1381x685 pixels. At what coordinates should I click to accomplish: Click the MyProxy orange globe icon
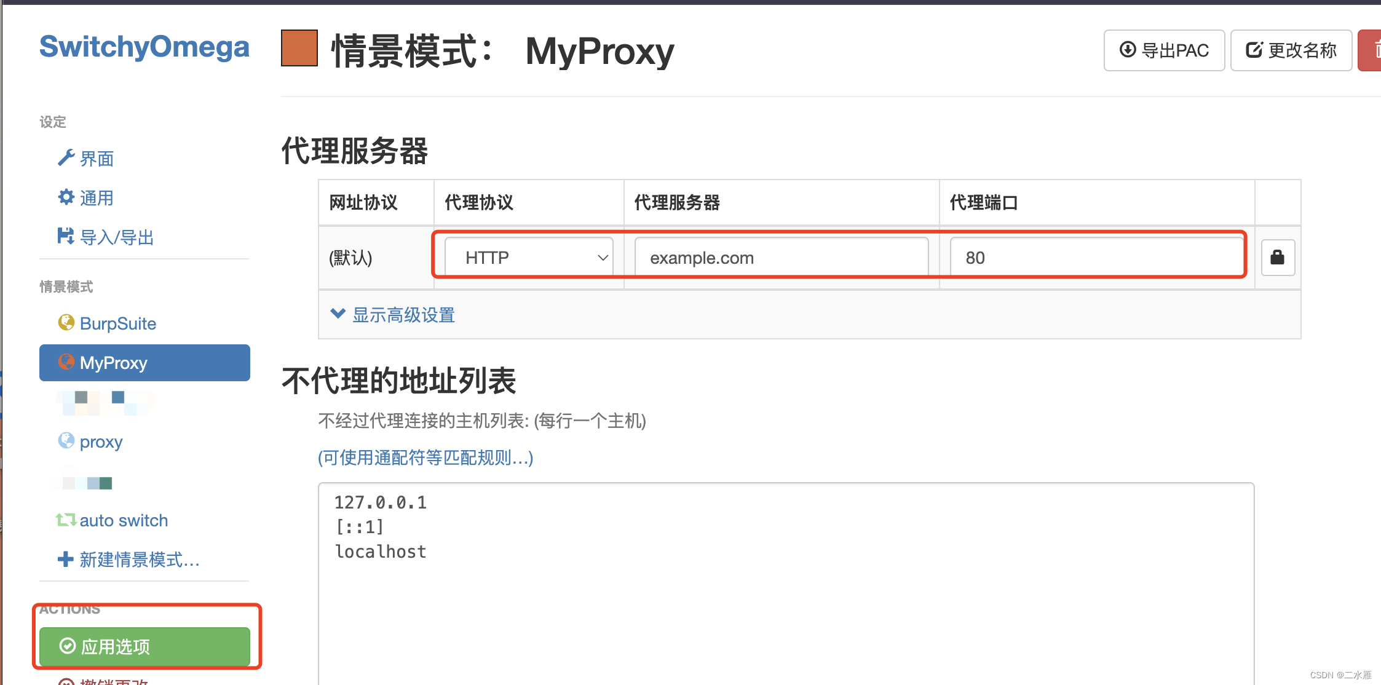click(x=66, y=362)
